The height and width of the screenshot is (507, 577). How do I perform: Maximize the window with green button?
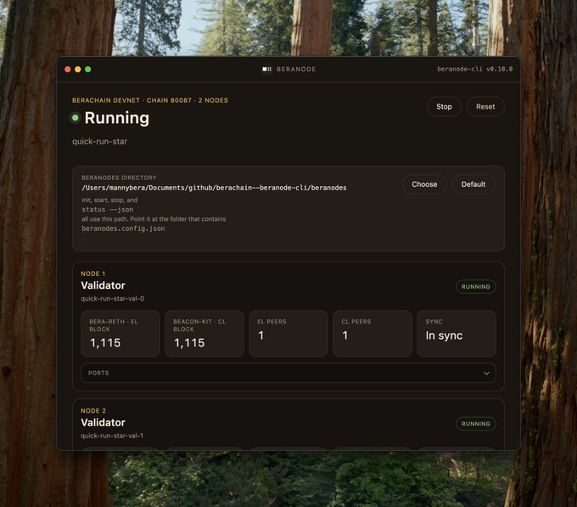pyautogui.click(x=88, y=70)
